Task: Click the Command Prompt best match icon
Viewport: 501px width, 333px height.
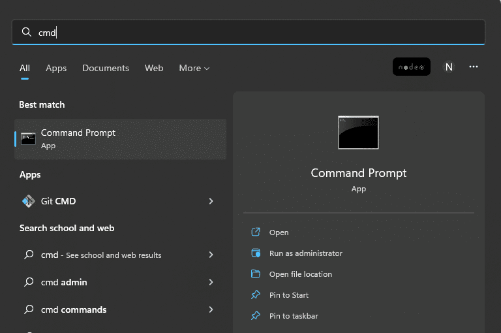Action: pos(28,139)
